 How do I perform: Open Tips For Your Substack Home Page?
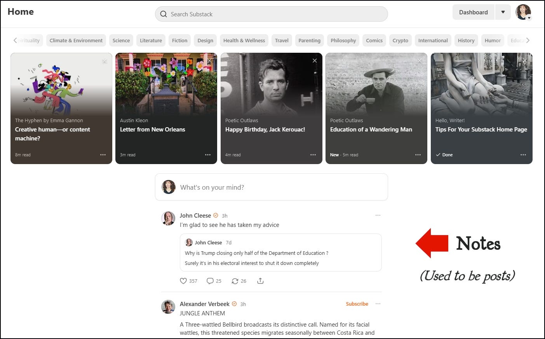point(481,130)
